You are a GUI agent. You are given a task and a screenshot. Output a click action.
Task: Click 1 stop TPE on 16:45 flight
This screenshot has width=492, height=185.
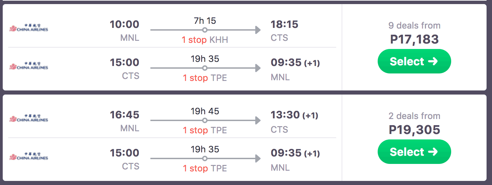[x=205, y=130]
